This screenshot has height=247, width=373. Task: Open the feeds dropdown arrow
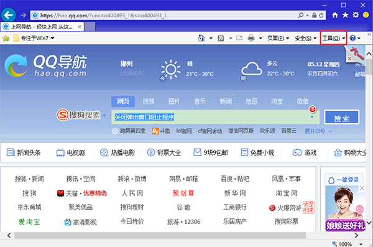(x=231, y=38)
